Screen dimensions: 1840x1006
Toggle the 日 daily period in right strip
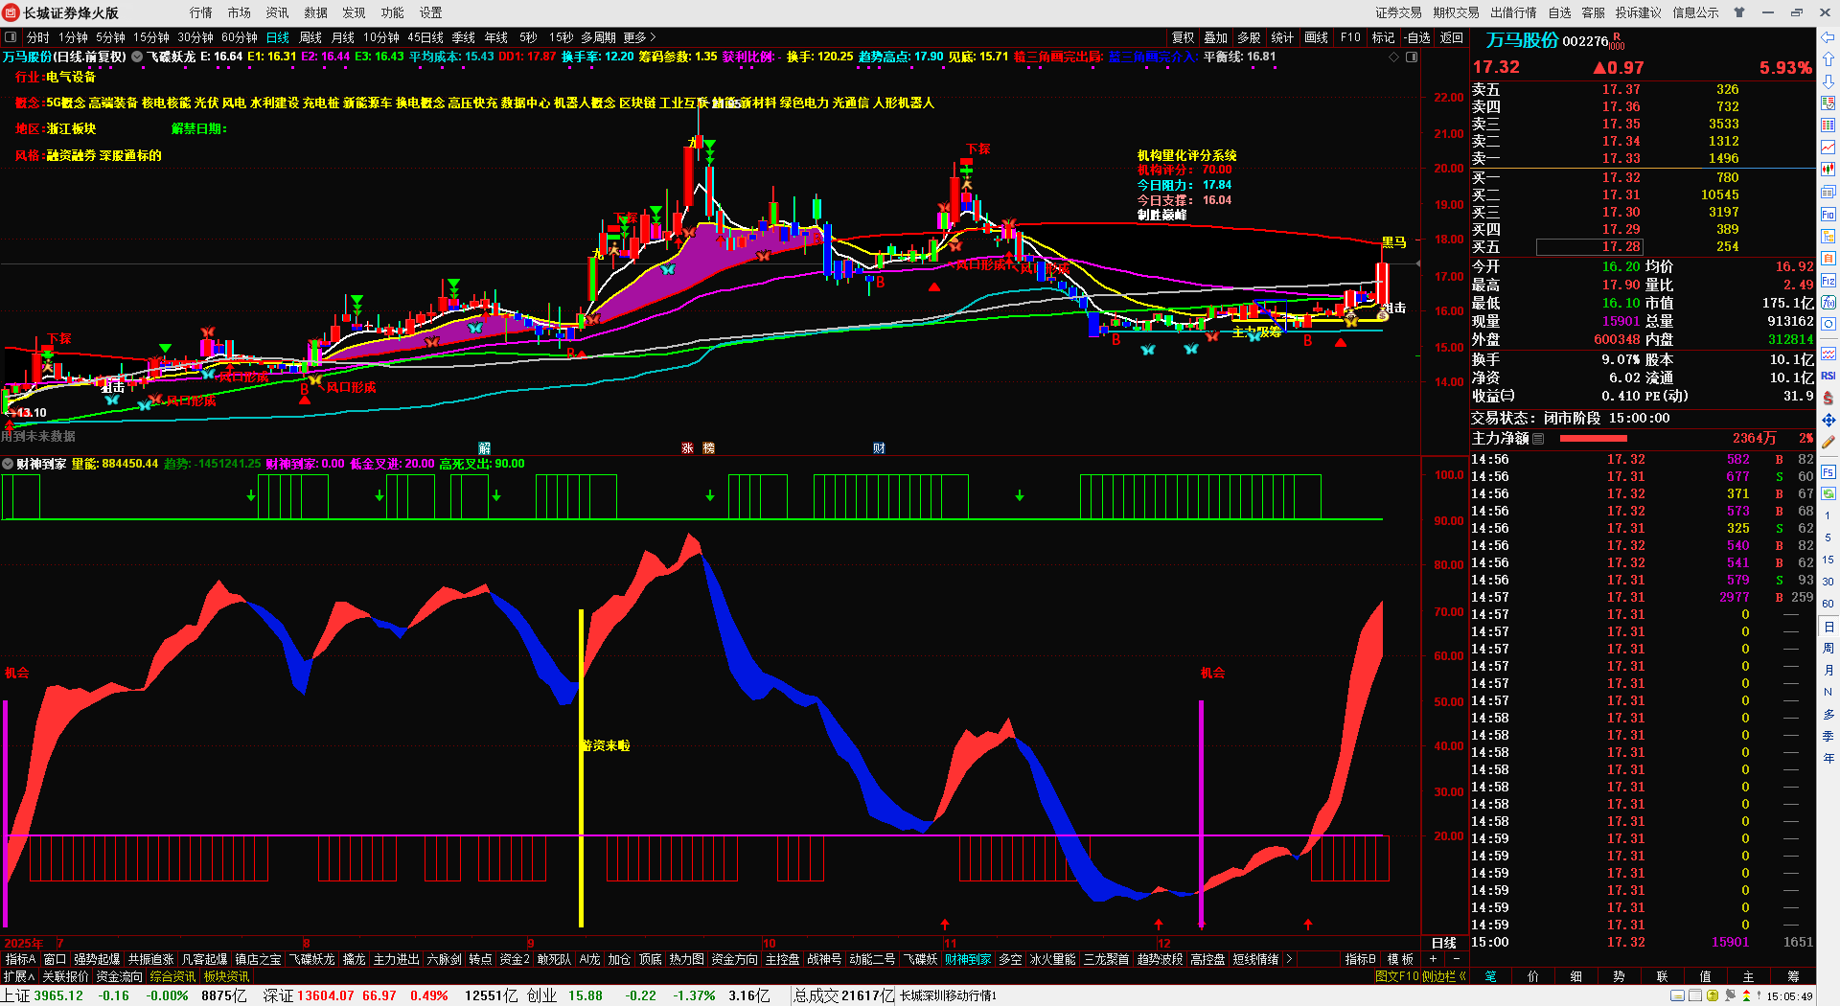(1828, 627)
